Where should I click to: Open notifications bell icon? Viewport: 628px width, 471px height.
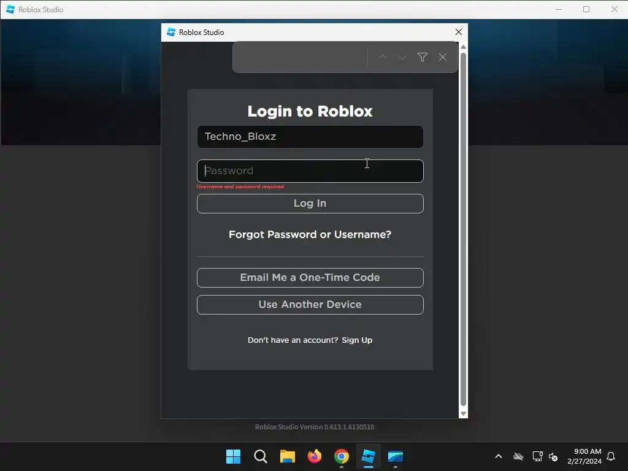[x=611, y=456]
